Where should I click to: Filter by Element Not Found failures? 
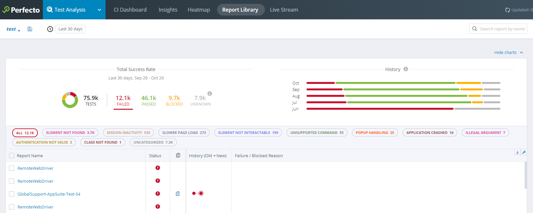tap(70, 133)
